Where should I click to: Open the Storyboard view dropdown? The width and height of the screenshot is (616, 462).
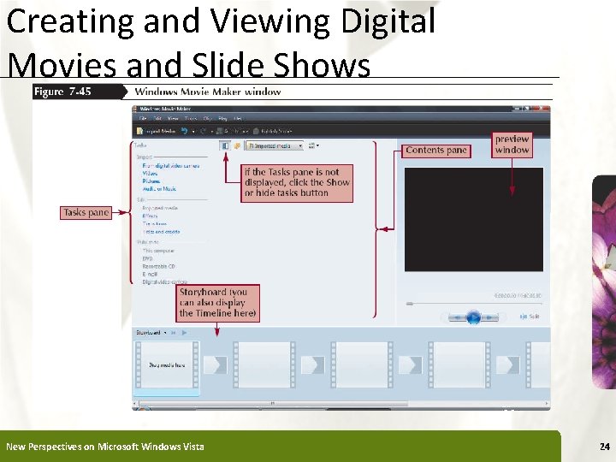click(x=151, y=333)
